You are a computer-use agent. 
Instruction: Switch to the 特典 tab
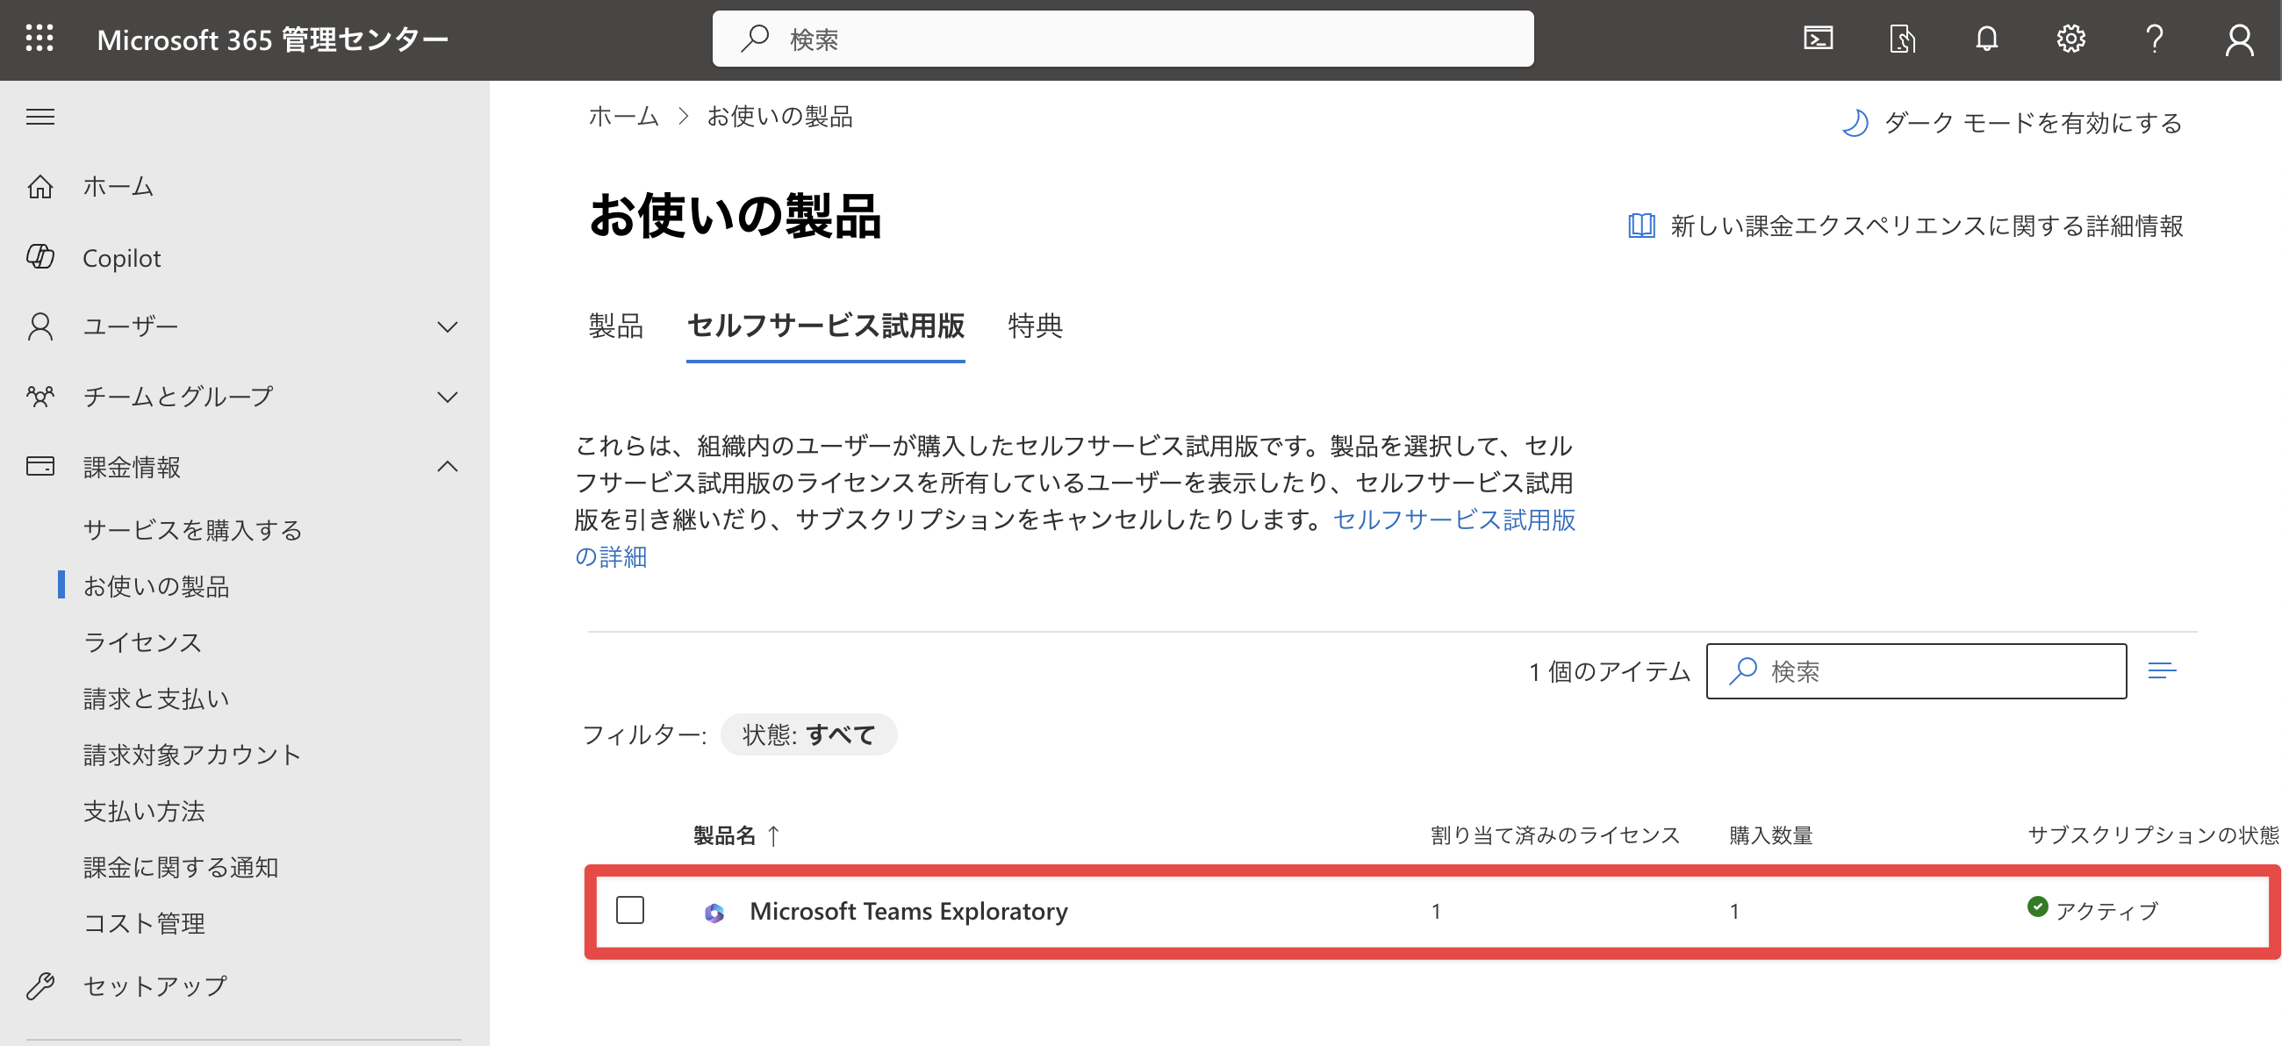click(x=1035, y=326)
